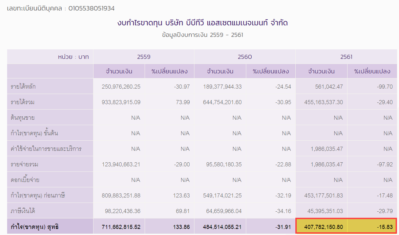The image size is (399, 235).
Task: Click the change value -29.40
Action: [385, 102]
